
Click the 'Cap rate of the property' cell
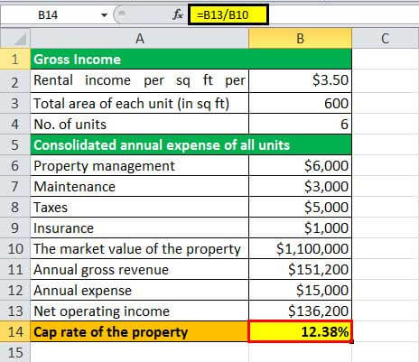(139, 331)
